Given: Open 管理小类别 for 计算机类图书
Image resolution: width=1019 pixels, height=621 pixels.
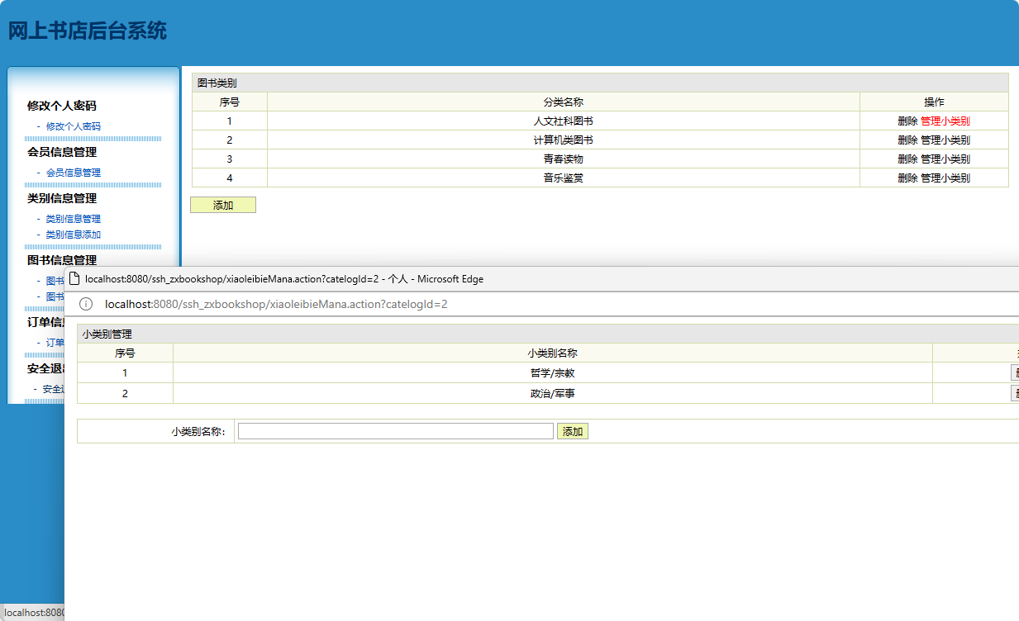Looking at the screenshot, I should (x=945, y=140).
